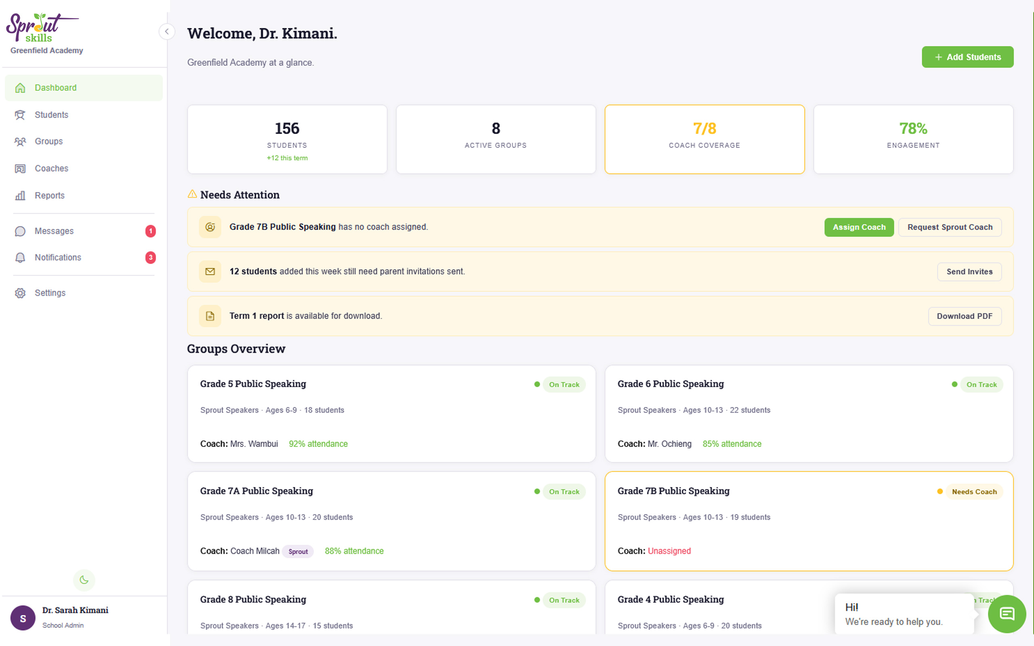Go to the Students page
Screen dimensions: 1034x646
click(x=84, y=115)
